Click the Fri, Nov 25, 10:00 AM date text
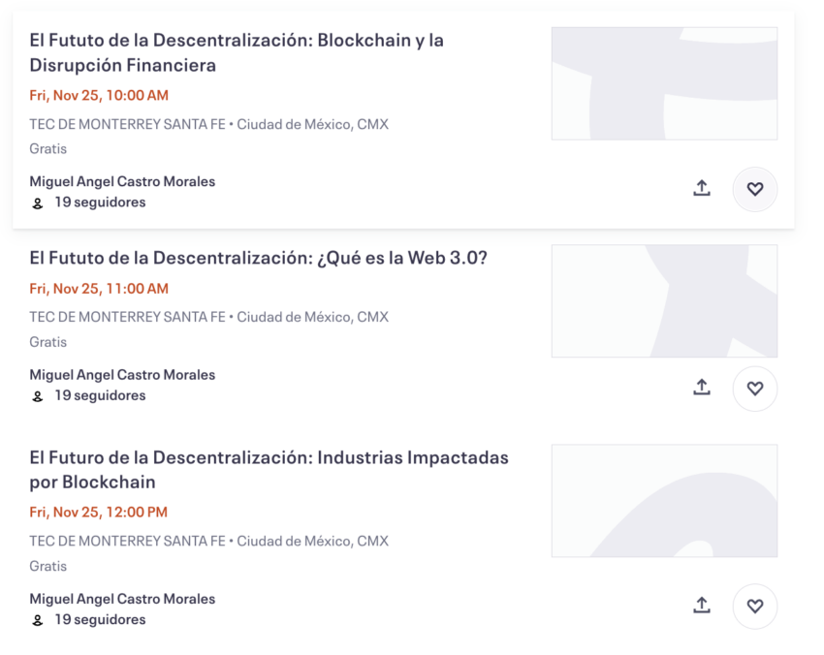The height and width of the screenshot is (655, 824). (x=99, y=95)
